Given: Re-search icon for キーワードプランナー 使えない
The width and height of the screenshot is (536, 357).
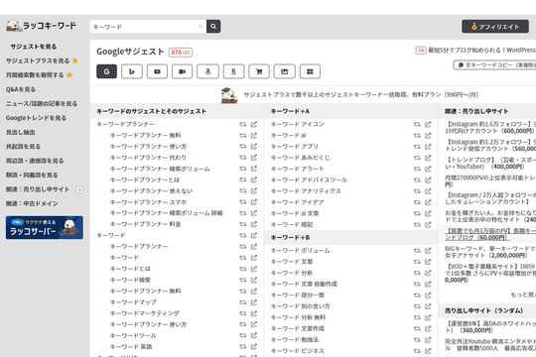Looking at the screenshot, I should (243, 191).
